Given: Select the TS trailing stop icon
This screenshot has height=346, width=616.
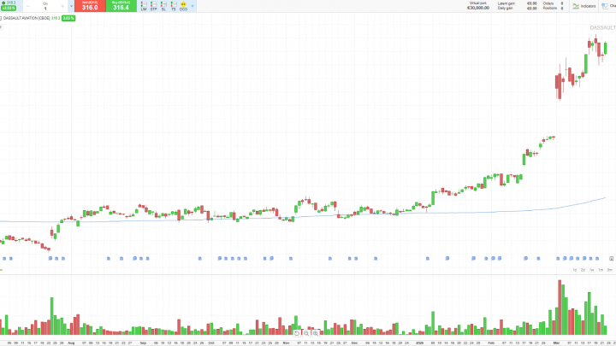Looking at the screenshot, I should [x=174, y=6].
